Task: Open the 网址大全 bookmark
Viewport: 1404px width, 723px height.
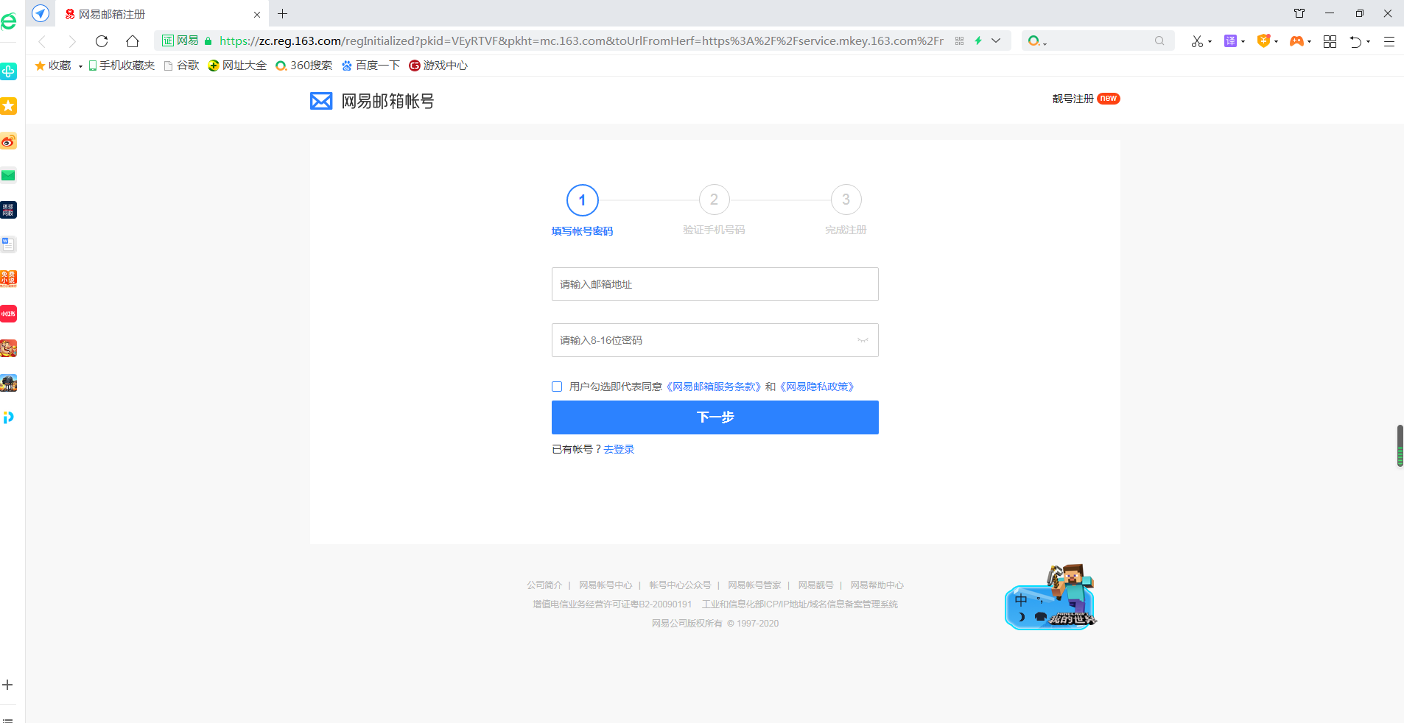Action: tap(237, 66)
